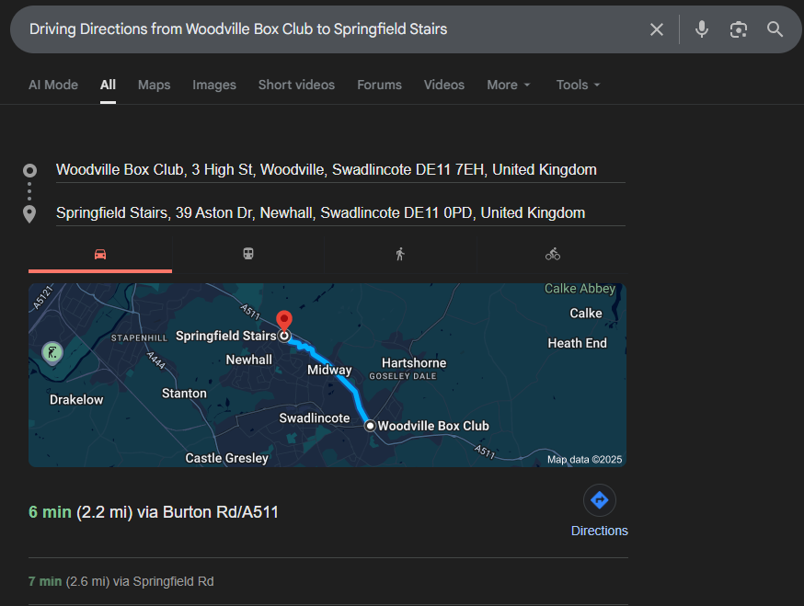Go to Images results tab
Image resolution: width=804 pixels, height=606 pixels.
click(x=214, y=85)
